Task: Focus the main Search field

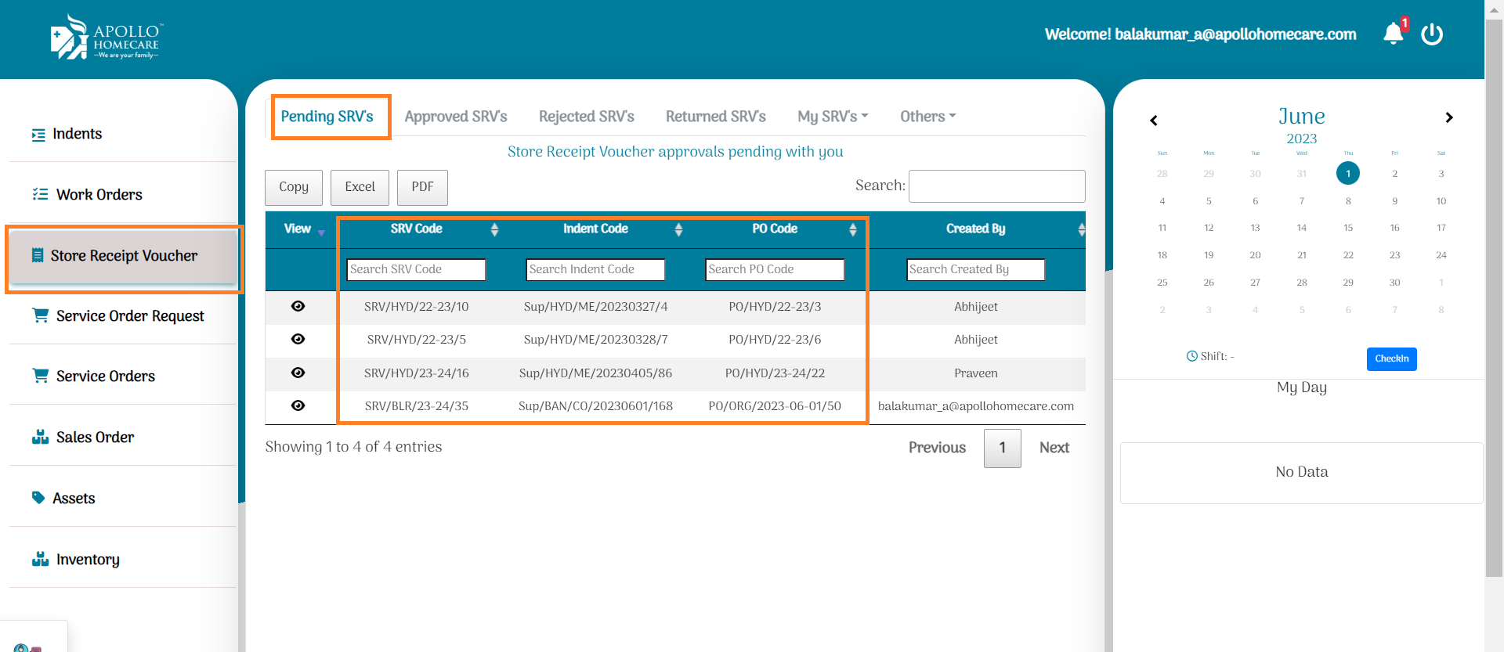Action: (x=997, y=186)
